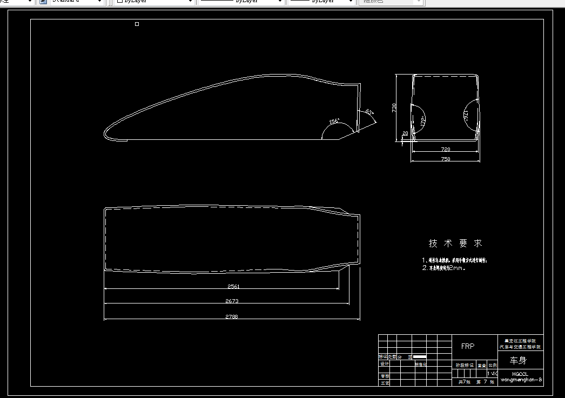Select the 审核 row label
Image resolution: width=565 pixels, height=398 pixels.
[385, 376]
